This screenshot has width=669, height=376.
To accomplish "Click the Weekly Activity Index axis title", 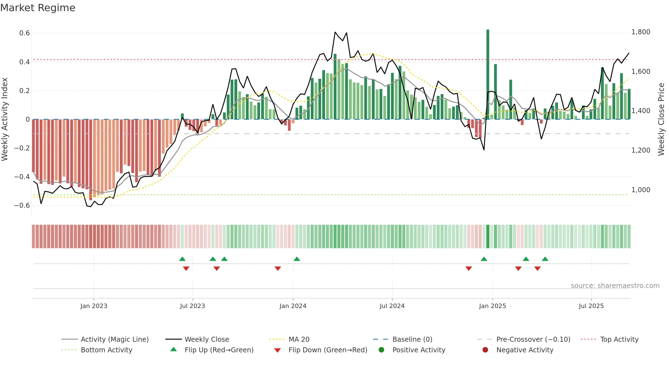I will click(5, 119).
